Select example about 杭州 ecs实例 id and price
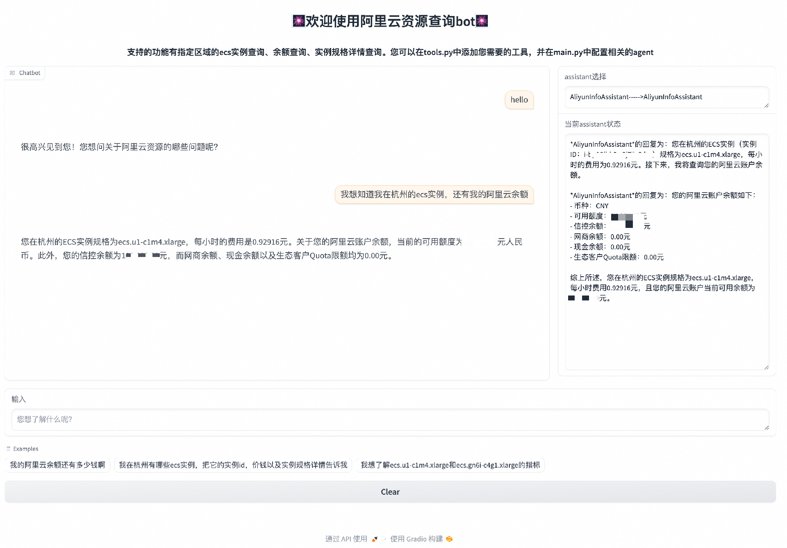Screen dimensions: 787x548 point(233,465)
